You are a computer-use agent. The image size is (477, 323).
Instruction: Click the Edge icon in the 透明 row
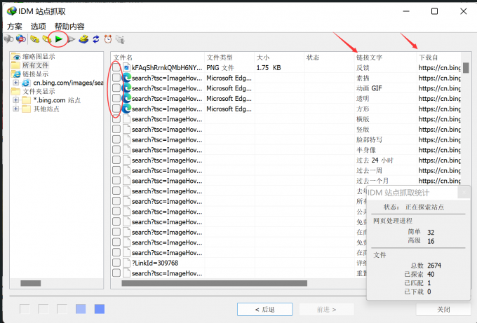click(126, 99)
